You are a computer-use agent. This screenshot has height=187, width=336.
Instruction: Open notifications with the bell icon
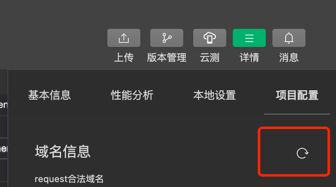[289, 38]
